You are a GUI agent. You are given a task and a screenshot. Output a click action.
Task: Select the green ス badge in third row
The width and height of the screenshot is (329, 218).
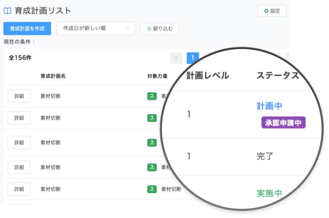(x=152, y=143)
